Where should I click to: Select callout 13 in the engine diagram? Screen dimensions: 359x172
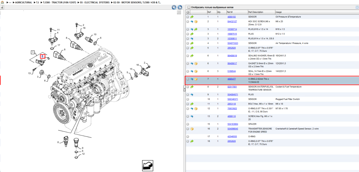click(x=29, y=73)
